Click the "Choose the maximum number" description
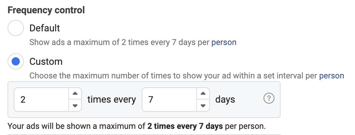The width and height of the screenshot is (355, 135). click(x=187, y=76)
